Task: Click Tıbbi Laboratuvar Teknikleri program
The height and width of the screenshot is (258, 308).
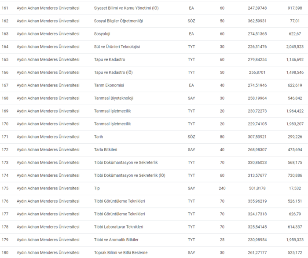Action: 118,227
